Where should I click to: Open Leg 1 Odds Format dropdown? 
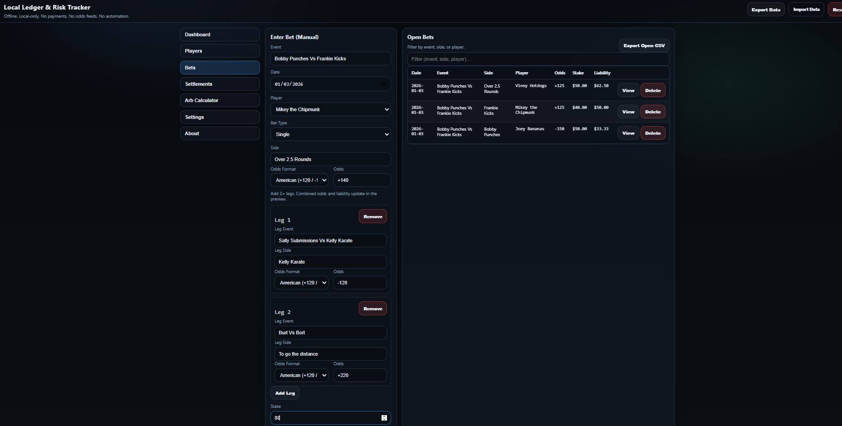[x=301, y=283]
